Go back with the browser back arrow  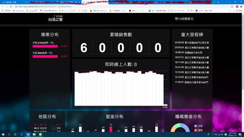click(3, 6)
